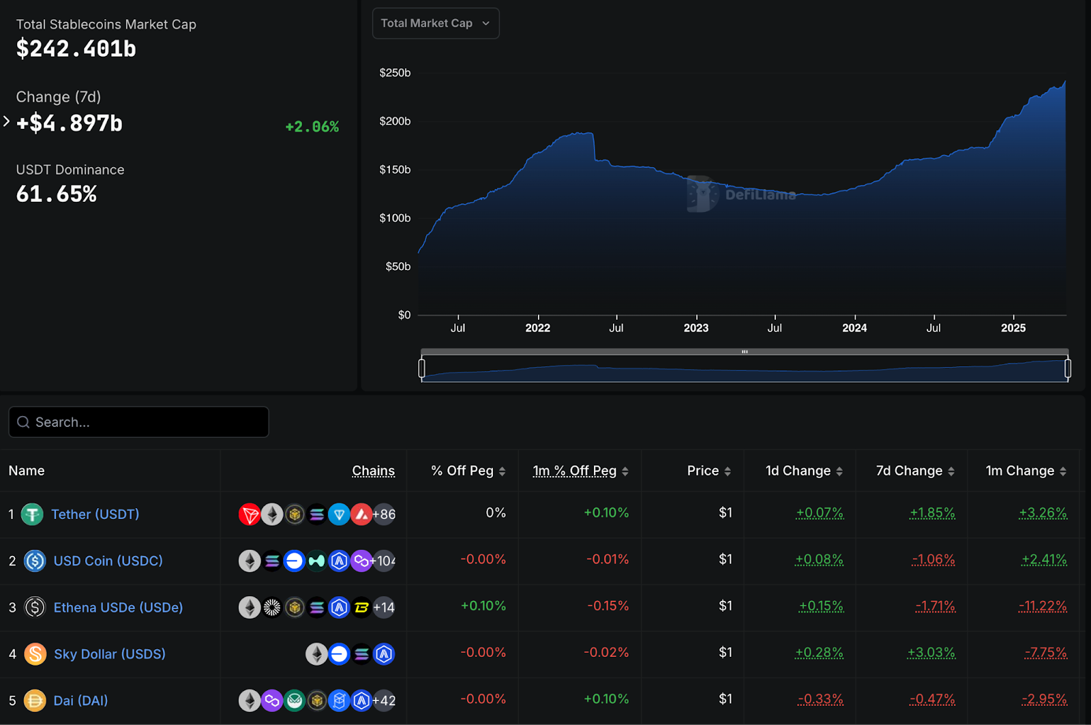
Task: Open the Sky Dollar (USDS) link
Action: coord(109,654)
